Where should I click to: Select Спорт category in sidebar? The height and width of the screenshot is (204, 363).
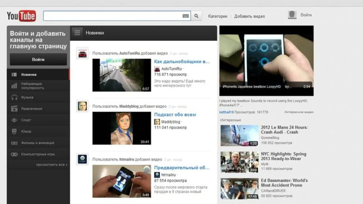click(38, 120)
